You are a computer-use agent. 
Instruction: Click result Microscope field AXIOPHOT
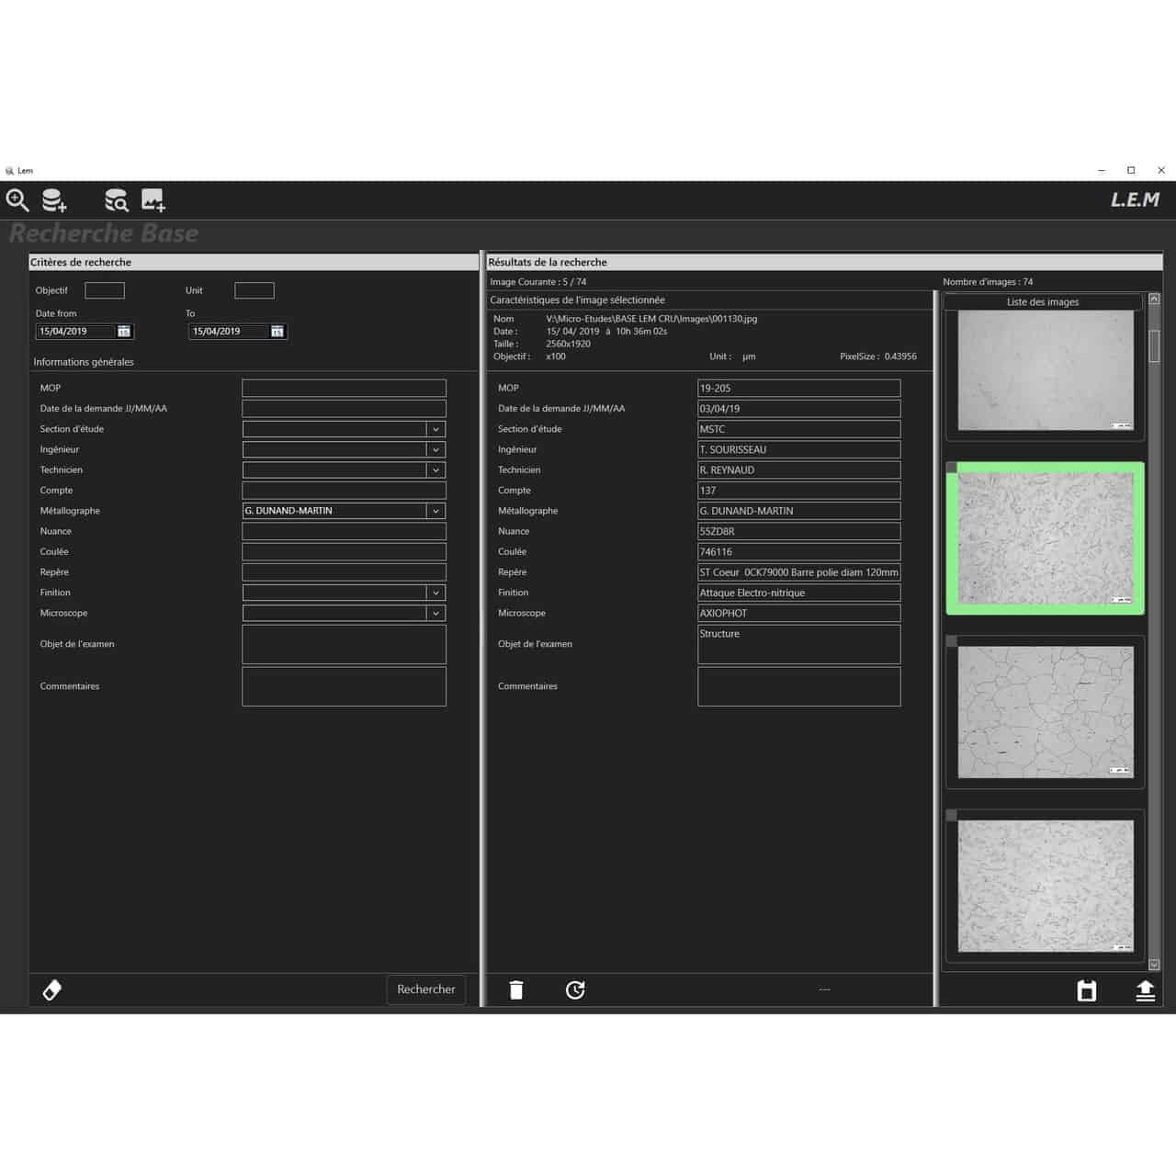pos(799,613)
